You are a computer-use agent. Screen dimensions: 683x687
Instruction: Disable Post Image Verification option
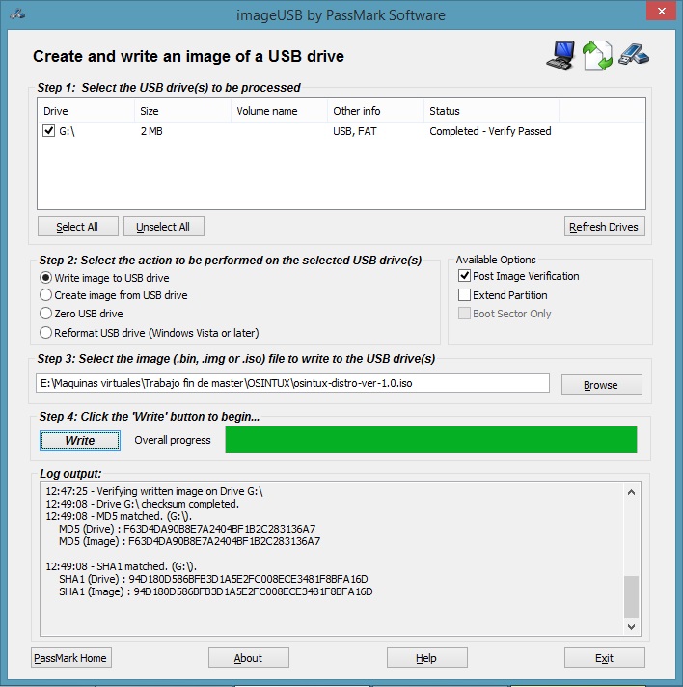tap(465, 276)
